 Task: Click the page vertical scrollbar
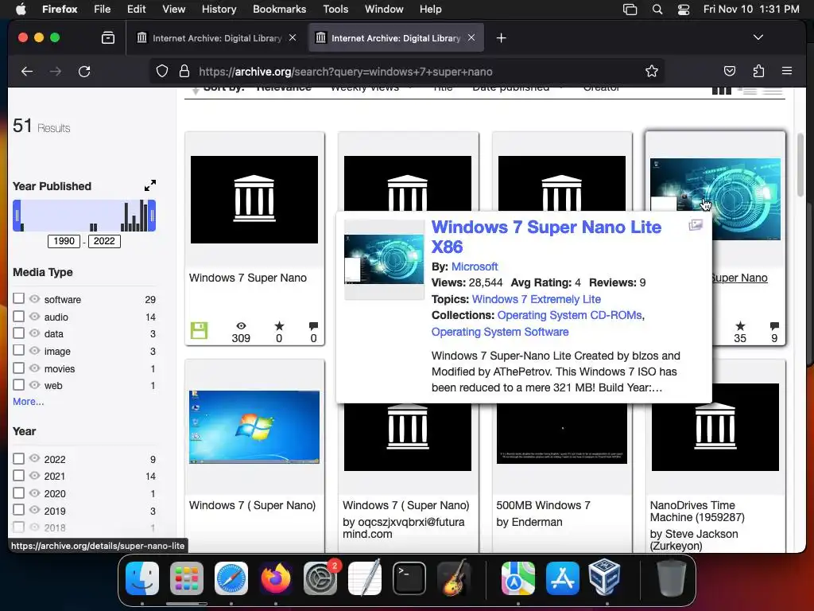[800, 166]
